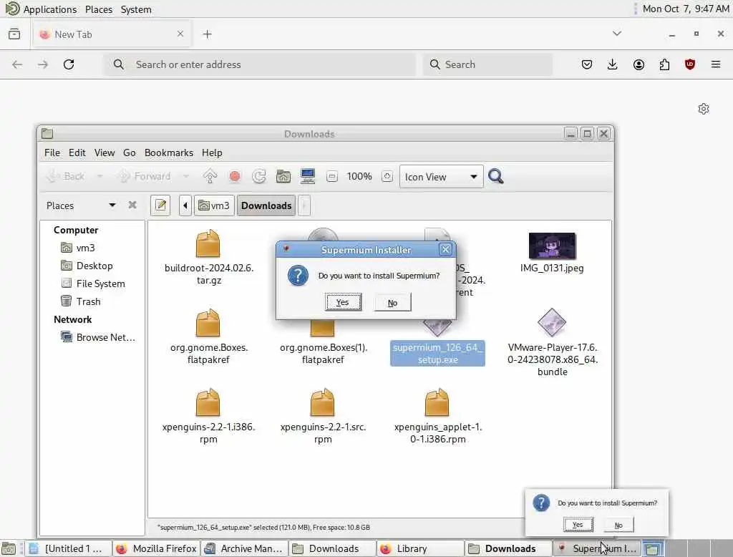Click the file manager search magnifier icon

click(495, 176)
